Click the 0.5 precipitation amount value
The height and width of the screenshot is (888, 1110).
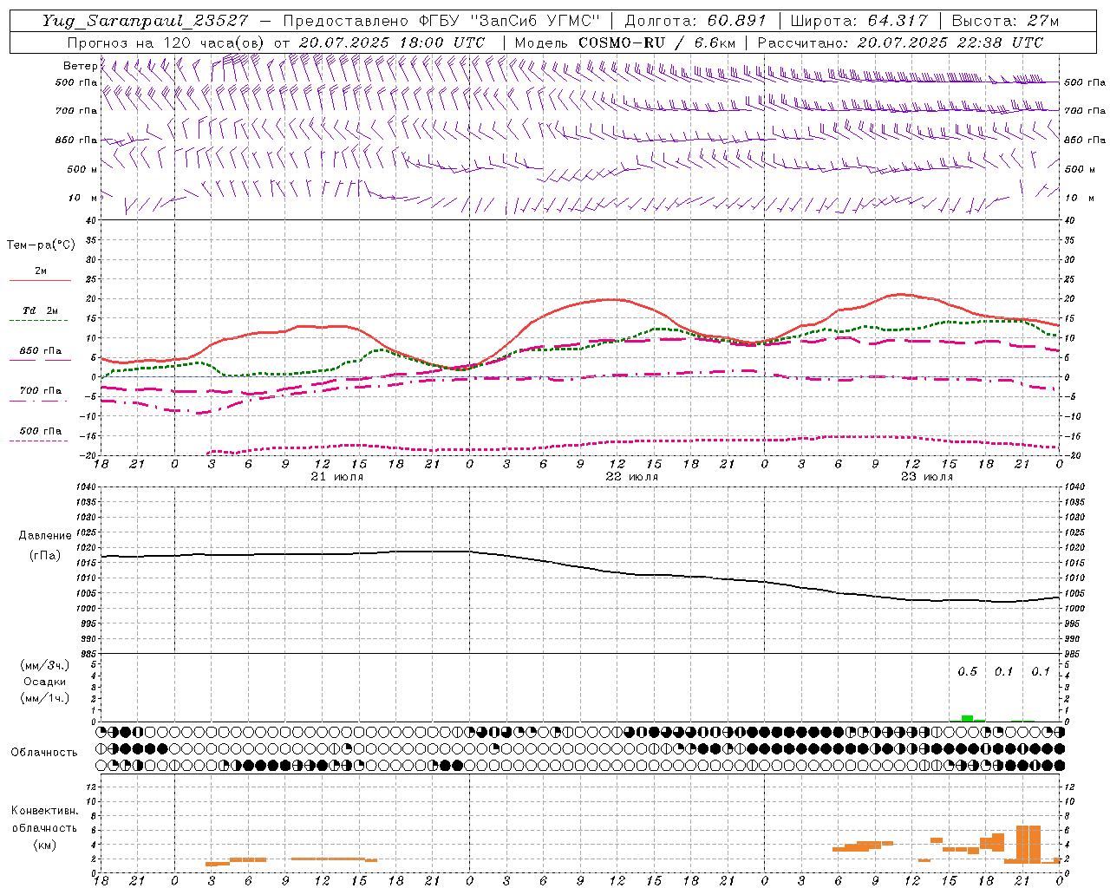(967, 672)
